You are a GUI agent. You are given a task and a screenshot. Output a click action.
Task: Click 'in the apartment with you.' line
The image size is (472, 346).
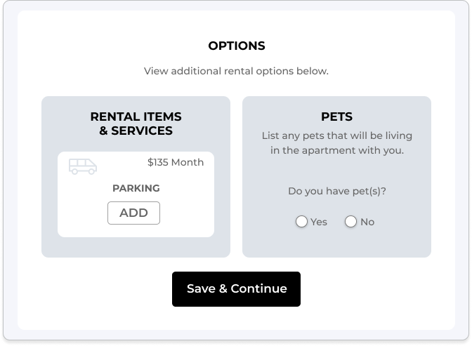point(336,150)
